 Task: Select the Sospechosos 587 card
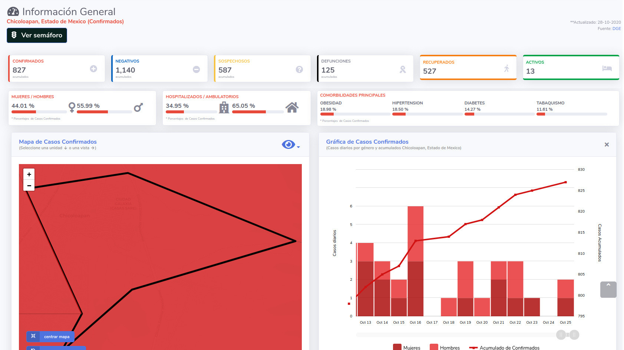(262, 69)
